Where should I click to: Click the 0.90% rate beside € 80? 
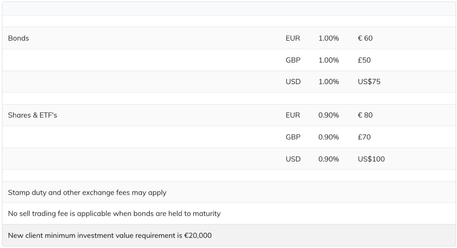point(328,115)
